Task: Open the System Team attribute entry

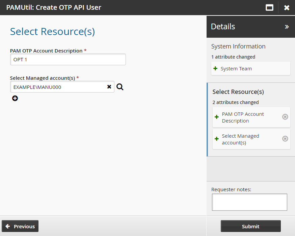Action: pyautogui.click(x=236, y=69)
